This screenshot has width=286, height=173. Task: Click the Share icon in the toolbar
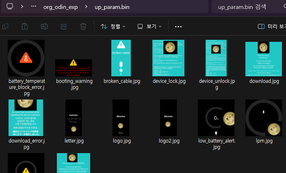click(64, 26)
